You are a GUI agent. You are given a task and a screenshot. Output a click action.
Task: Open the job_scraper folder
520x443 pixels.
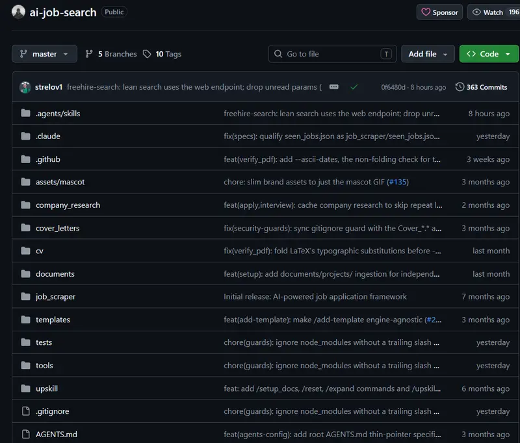point(55,297)
